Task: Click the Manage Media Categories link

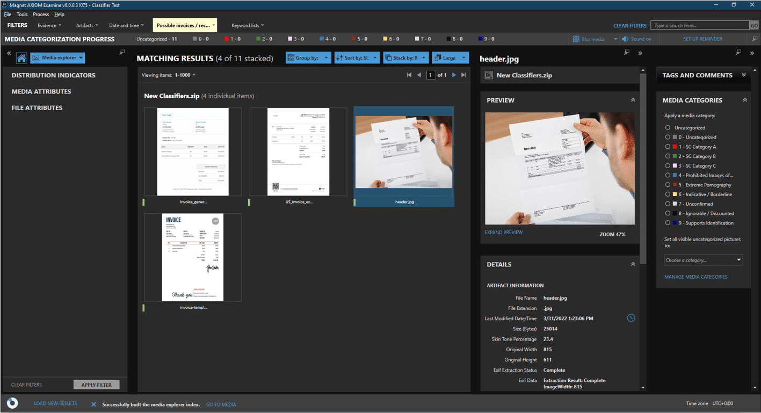Action: pos(695,277)
